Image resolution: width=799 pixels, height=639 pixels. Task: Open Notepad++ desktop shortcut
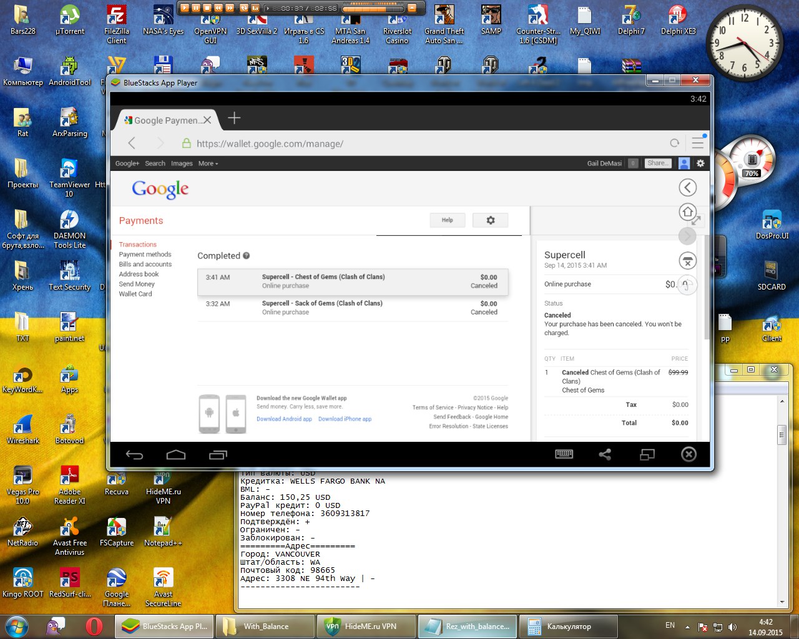163,532
